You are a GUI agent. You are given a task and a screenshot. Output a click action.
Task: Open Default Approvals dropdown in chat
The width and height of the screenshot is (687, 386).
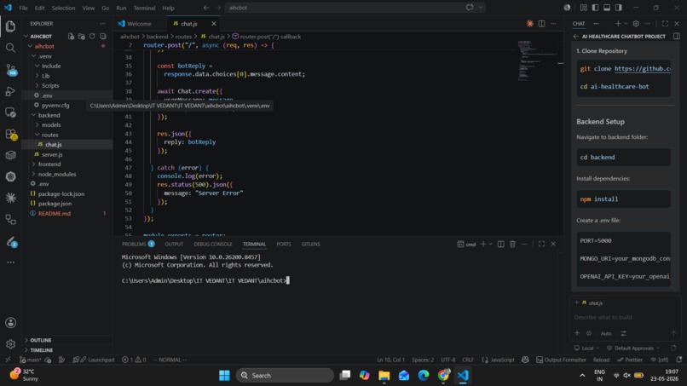[633, 348]
